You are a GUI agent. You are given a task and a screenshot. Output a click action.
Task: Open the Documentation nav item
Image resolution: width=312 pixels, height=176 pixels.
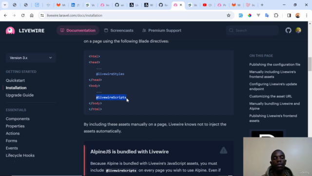(78, 30)
